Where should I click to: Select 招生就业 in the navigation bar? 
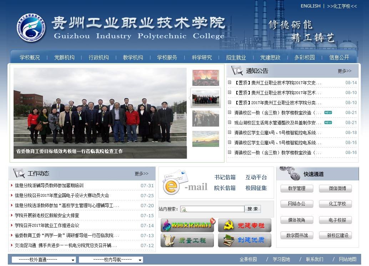pyautogui.click(x=236, y=57)
